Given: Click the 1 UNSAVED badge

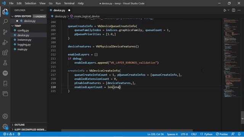Looking at the screenshot, I should click(x=40, y=16).
